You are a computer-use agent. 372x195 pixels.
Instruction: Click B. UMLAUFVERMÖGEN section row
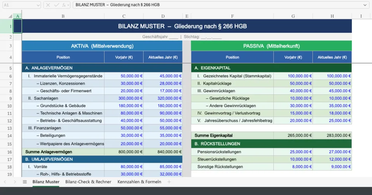pyautogui.click(x=102, y=159)
